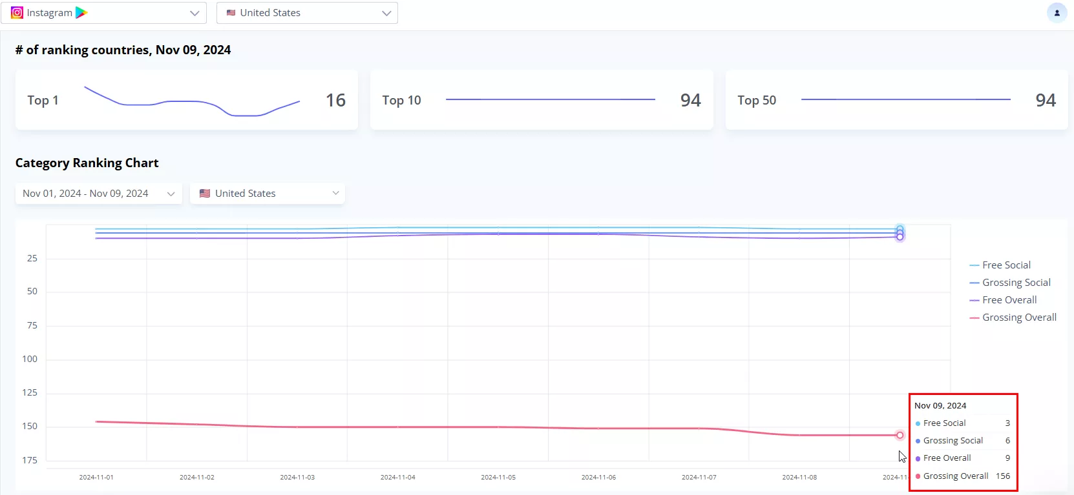The height and width of the screenshot is (495, 1074).
Task: Open the Nov 01 - Nov 09 date range picker
Action: [98, 193]
